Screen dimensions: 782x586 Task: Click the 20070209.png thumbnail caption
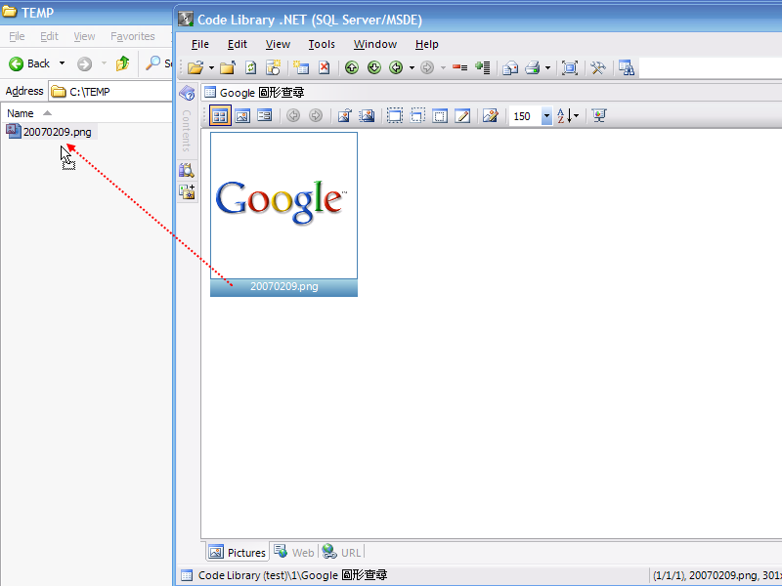tap(283, 286)
